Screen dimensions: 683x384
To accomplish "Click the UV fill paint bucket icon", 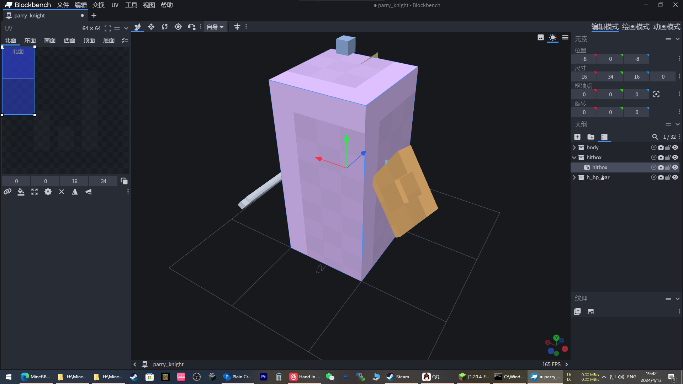I will (x=21, y=192).
